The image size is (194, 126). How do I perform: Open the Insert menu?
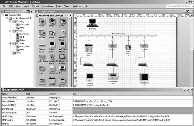tap(26, 6)
